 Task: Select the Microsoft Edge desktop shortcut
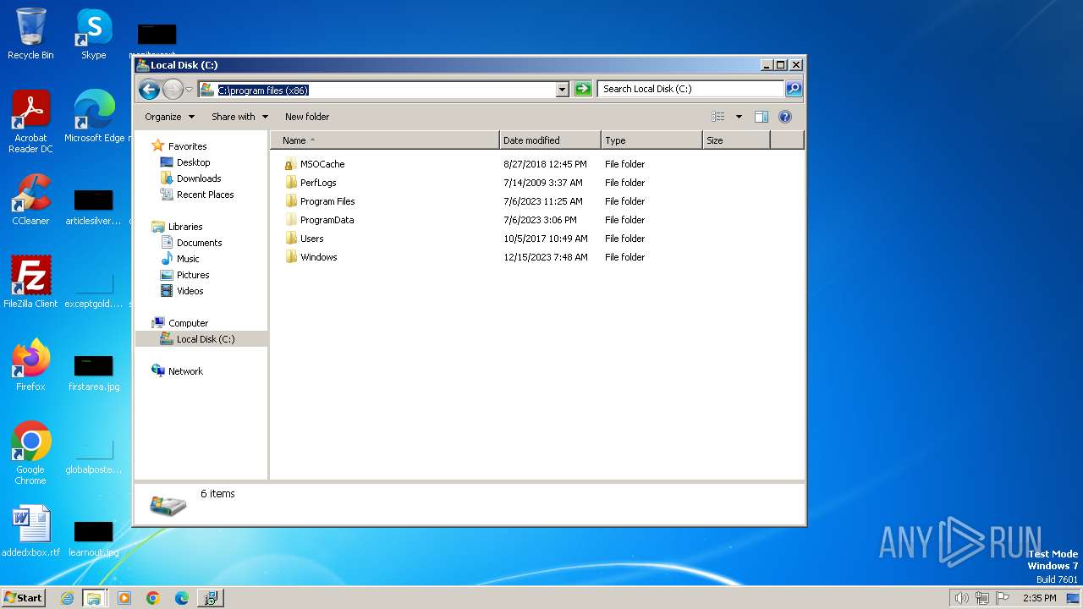point(94,117)
